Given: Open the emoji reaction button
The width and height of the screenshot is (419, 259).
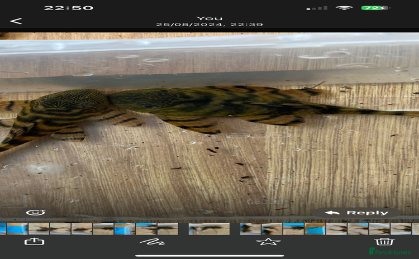Looking at the screenshot, I should [36, 213].
